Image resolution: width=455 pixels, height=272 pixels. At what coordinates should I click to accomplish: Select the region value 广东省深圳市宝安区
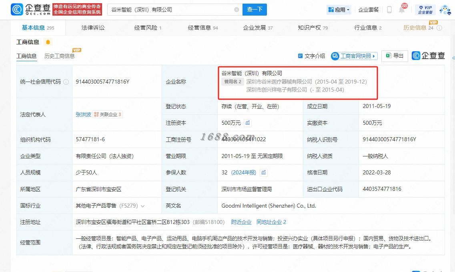click(98, 189)
